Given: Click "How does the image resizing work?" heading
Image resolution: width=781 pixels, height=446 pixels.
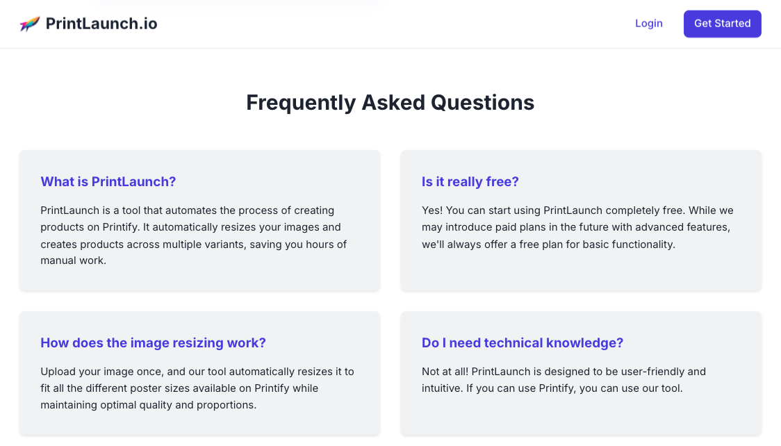Looking at the screenshot, I should [153, 343].
